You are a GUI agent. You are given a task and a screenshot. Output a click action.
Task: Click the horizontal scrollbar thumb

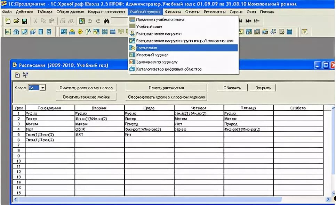click(150, 199)
